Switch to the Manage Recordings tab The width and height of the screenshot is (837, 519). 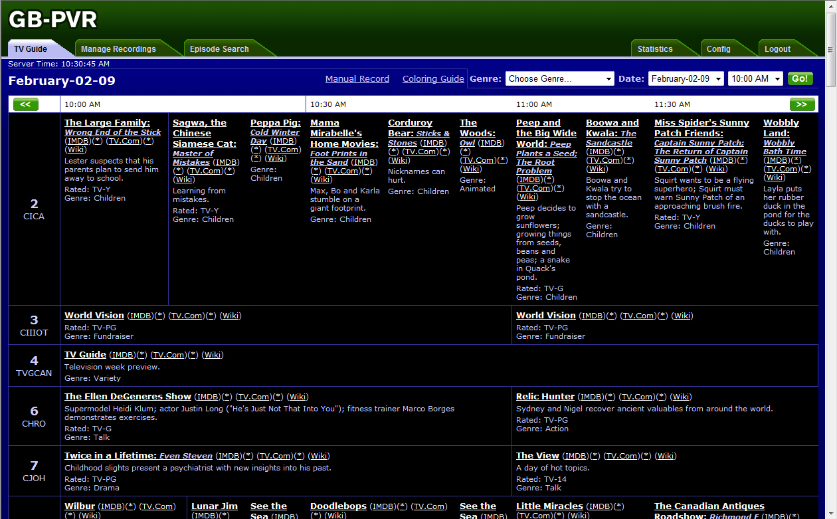(118, 49)
